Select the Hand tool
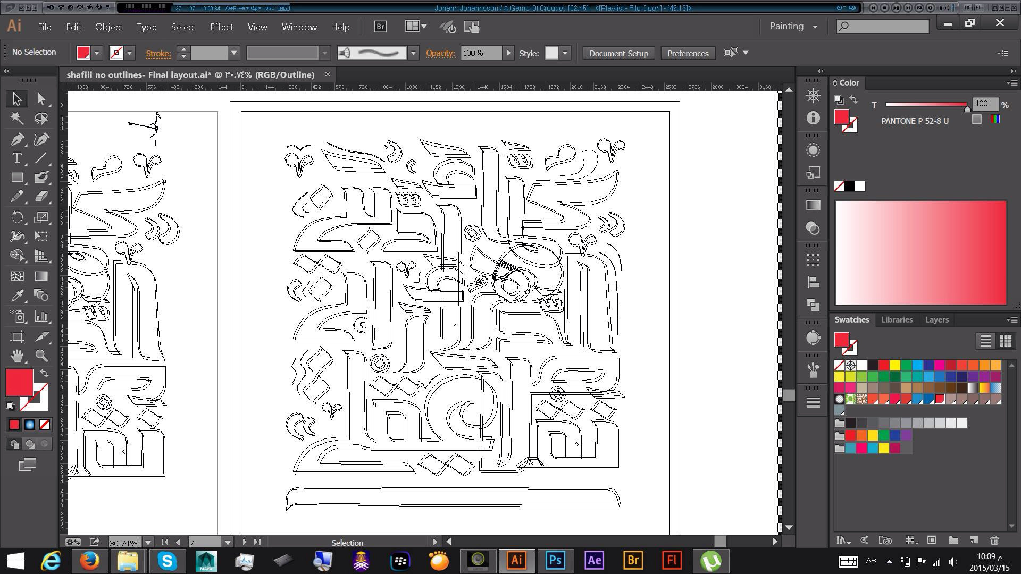The image size is (1021, 574). click(16, 356)
